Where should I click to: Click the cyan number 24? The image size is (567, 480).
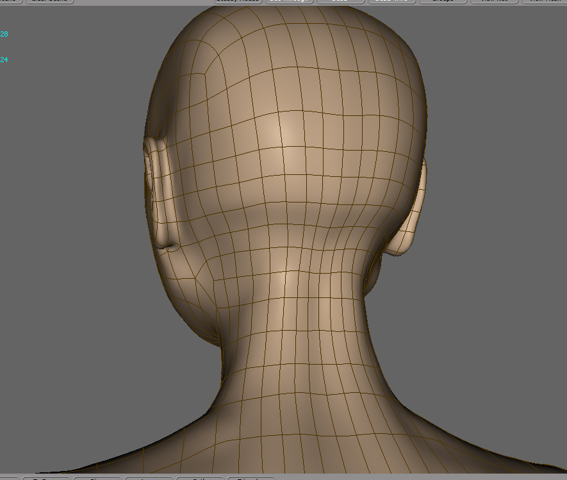(4, 60)
